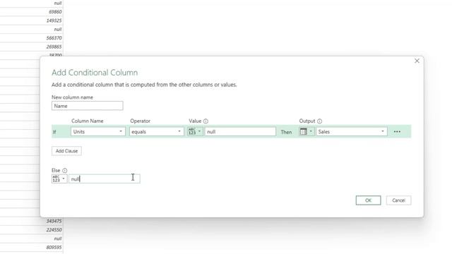This screenshot has width=452, height=254.
Task: Select the 343475 cell in background table
Action: [31, 221]
